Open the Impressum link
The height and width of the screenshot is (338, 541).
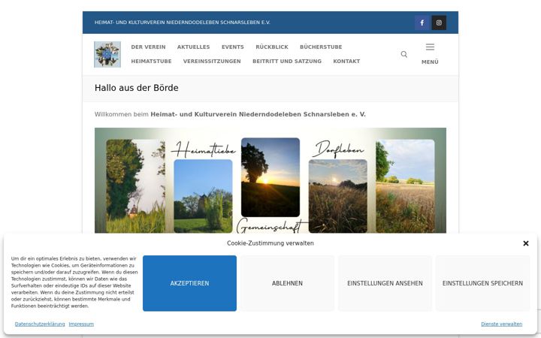pos(81,324)
